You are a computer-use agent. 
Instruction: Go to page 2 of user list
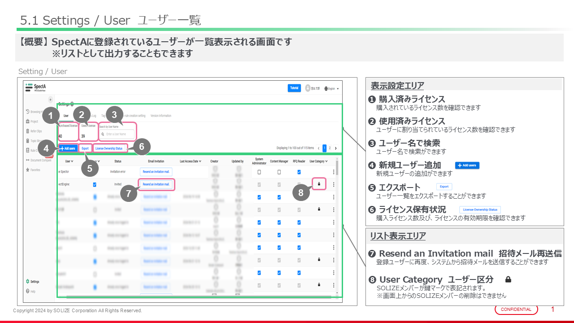point(330,148)
